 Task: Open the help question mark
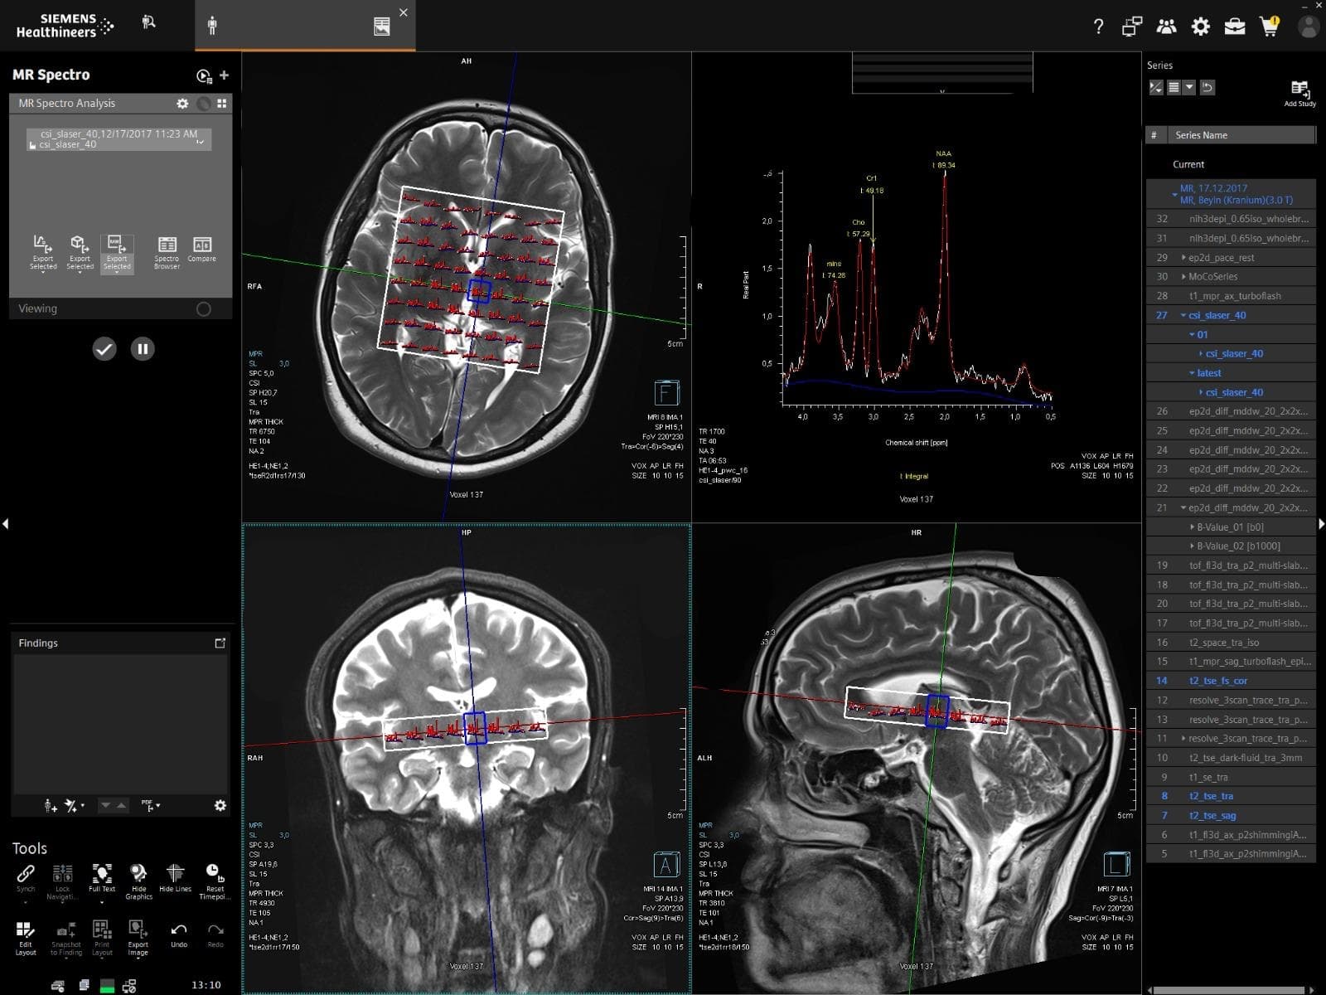tap(1098, 27)
